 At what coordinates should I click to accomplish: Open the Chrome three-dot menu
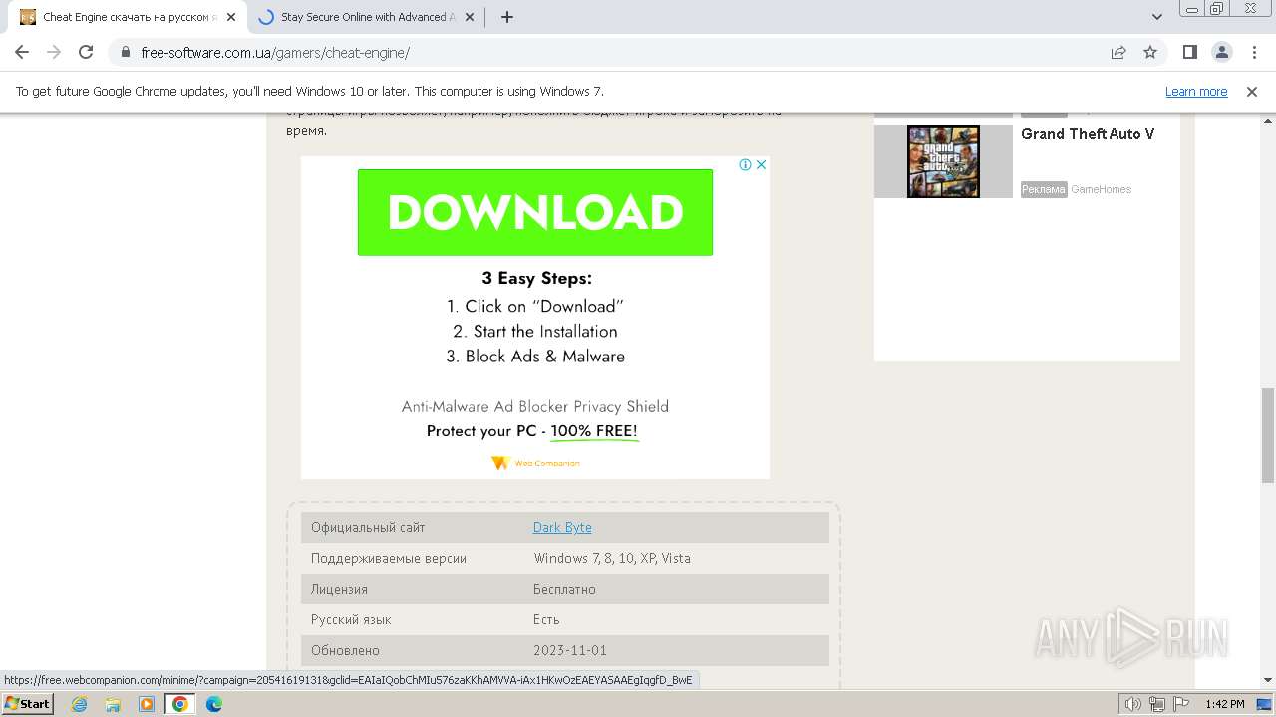1252,52
